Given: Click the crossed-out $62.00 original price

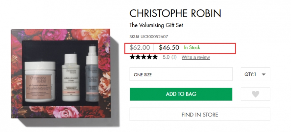Looking at the screenshot, I should (x=140, y=48).
